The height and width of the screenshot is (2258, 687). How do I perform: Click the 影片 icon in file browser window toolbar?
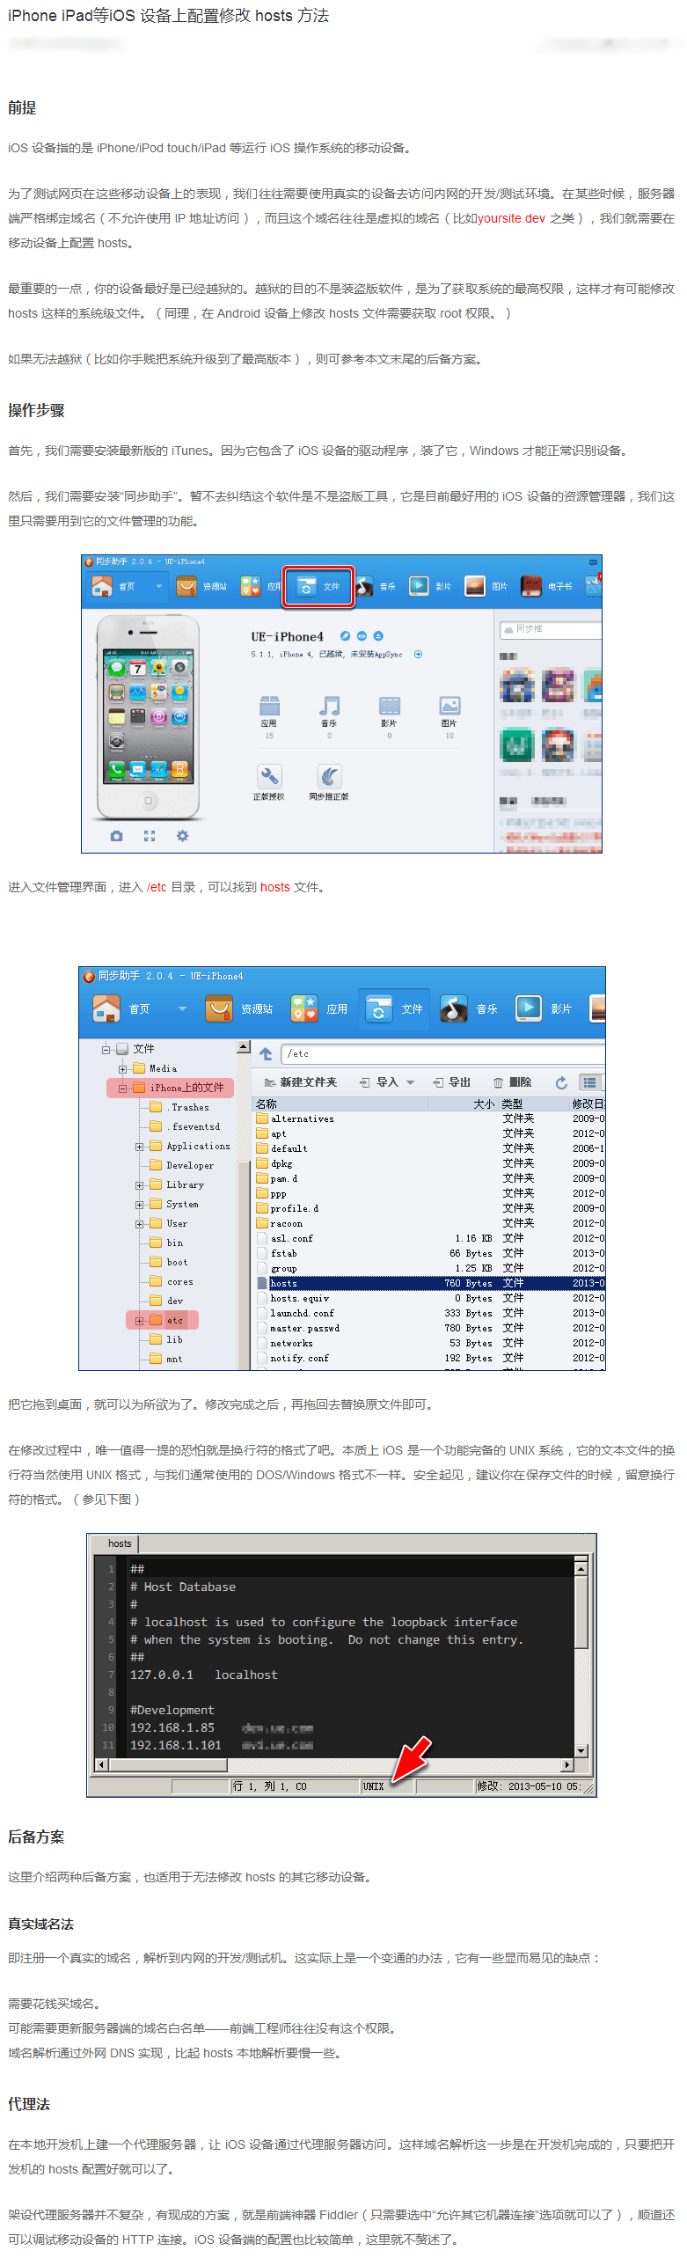[x=529, y=1008]
